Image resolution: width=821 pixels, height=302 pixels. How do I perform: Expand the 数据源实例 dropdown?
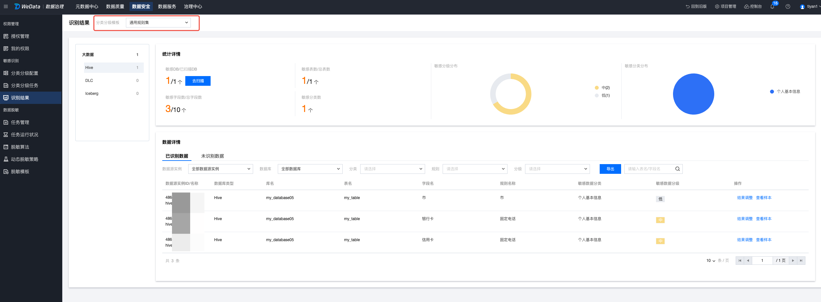[x=220, y=169]
